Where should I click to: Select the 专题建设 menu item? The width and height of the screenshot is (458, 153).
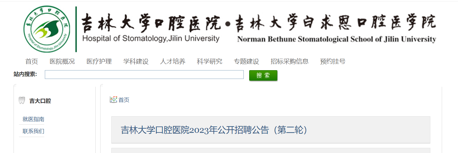(x=246, y=61)
